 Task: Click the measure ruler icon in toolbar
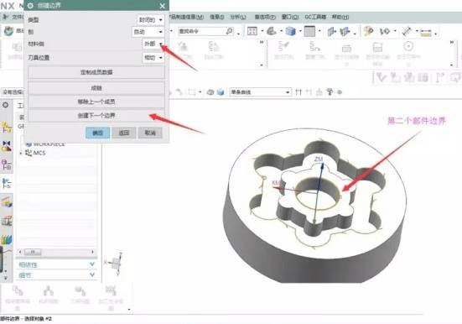(x=426, y=32)
